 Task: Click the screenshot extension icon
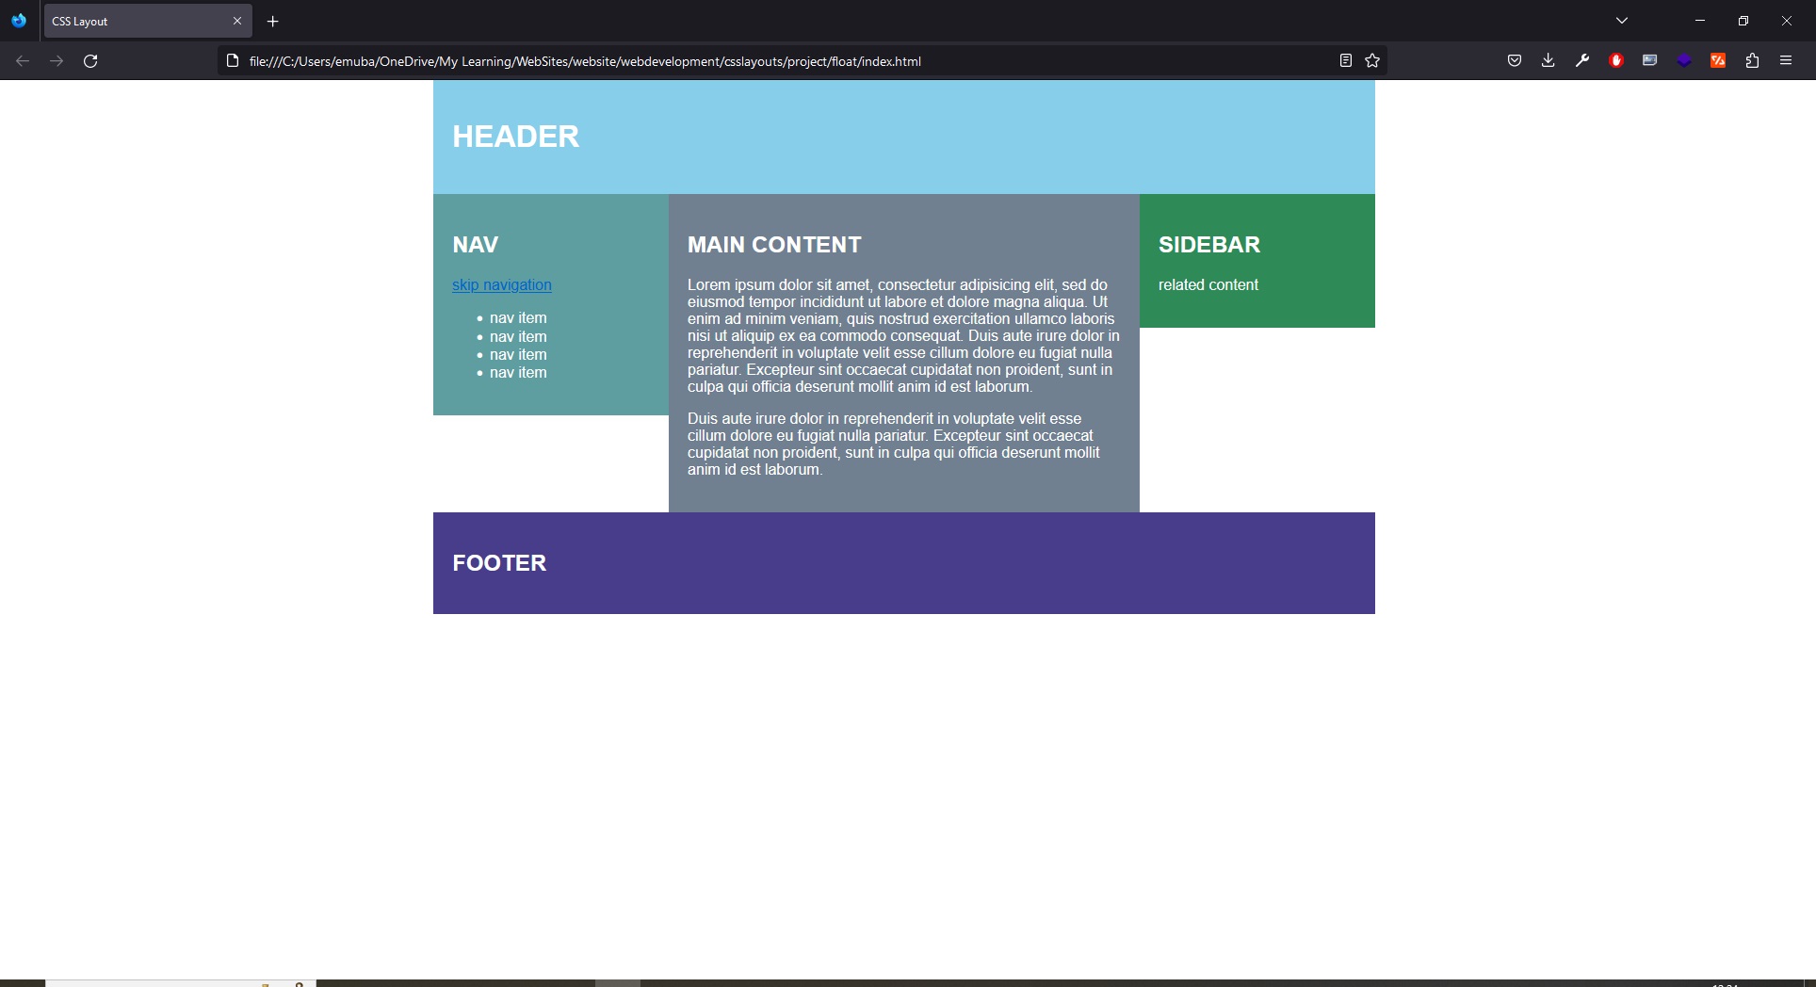coord(1650,61)
